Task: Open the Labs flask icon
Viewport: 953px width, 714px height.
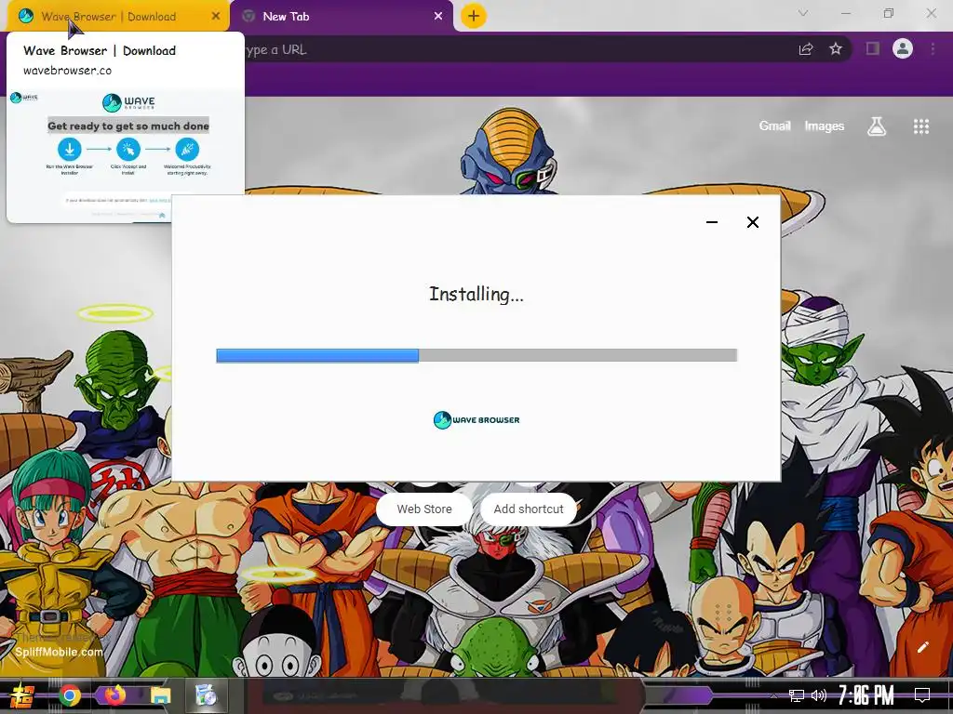Action: 877,126
